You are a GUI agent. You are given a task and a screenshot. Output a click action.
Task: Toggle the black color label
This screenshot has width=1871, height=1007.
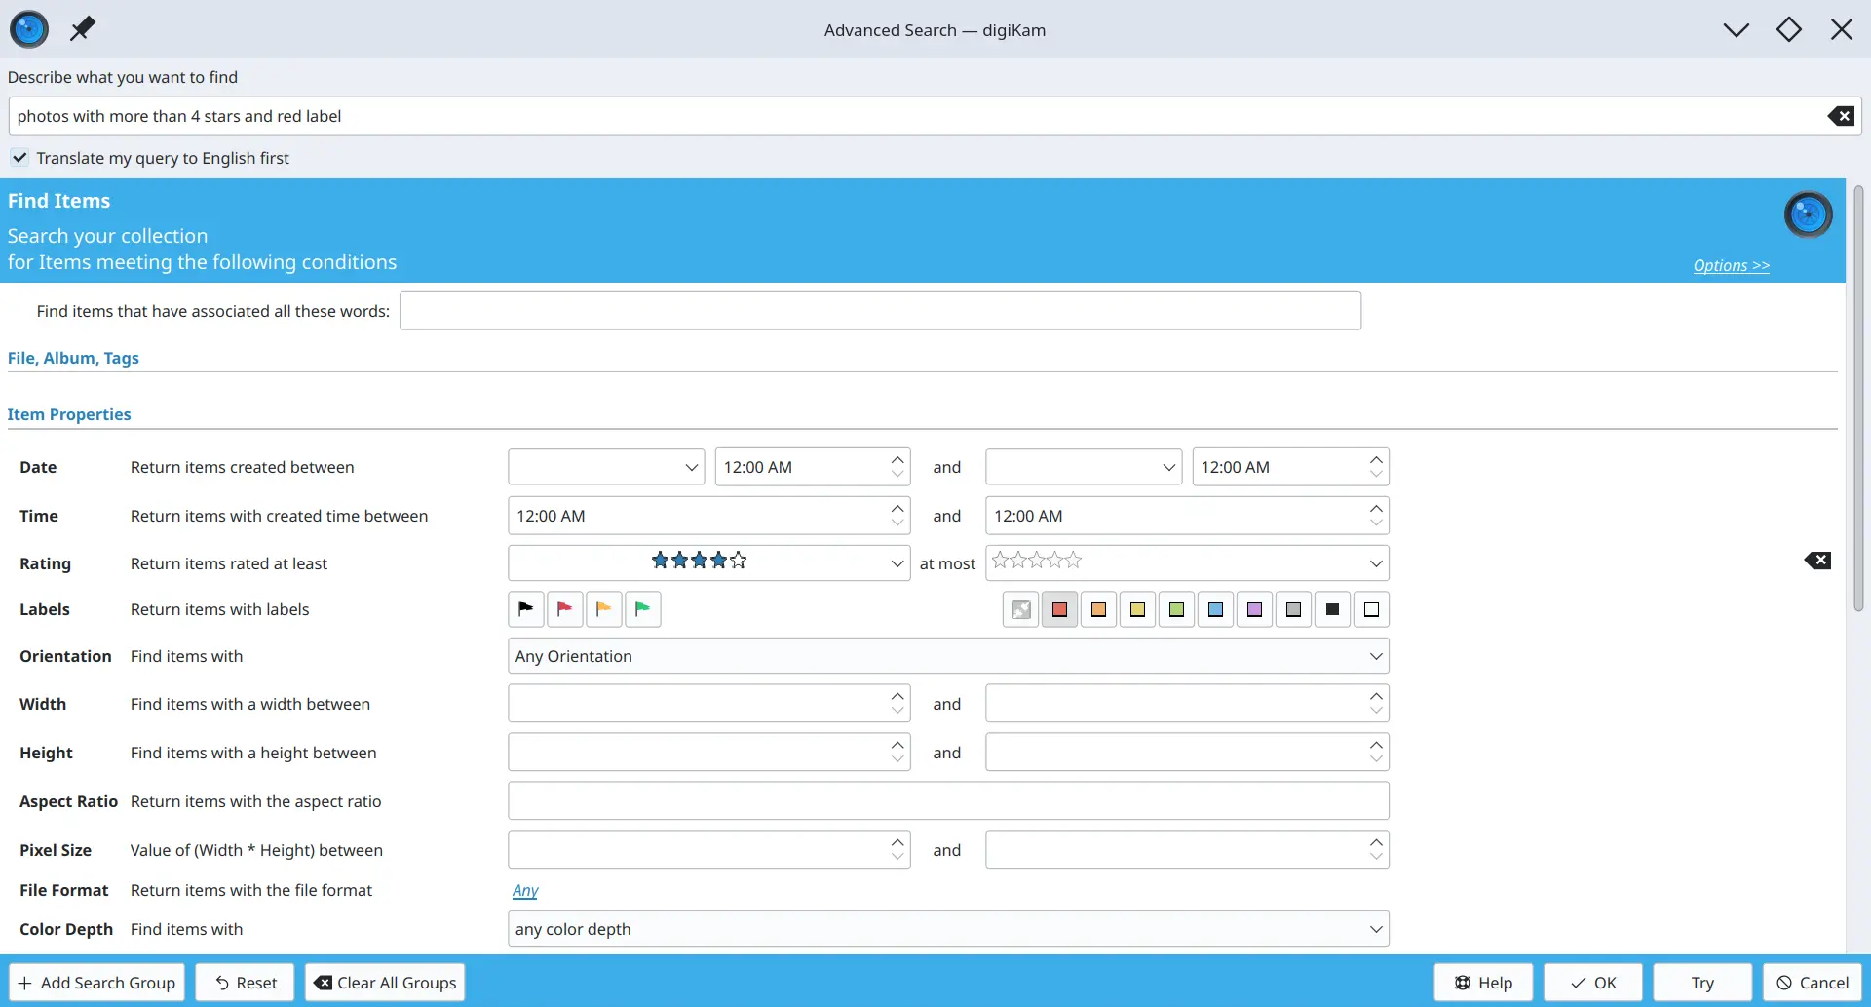coord(1332,609)
